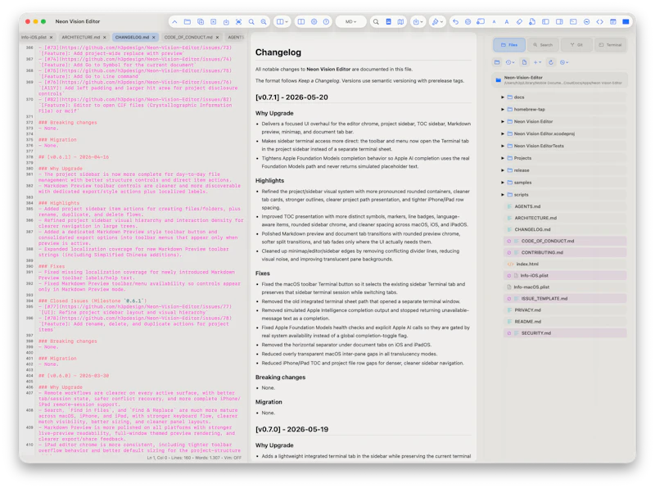
Task: Select the Files sidebar tab
Action: (509, 45)
